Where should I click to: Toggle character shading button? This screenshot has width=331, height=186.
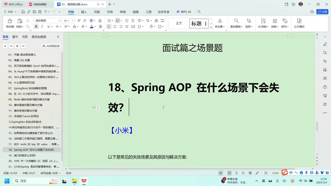[x=101, y=27]
